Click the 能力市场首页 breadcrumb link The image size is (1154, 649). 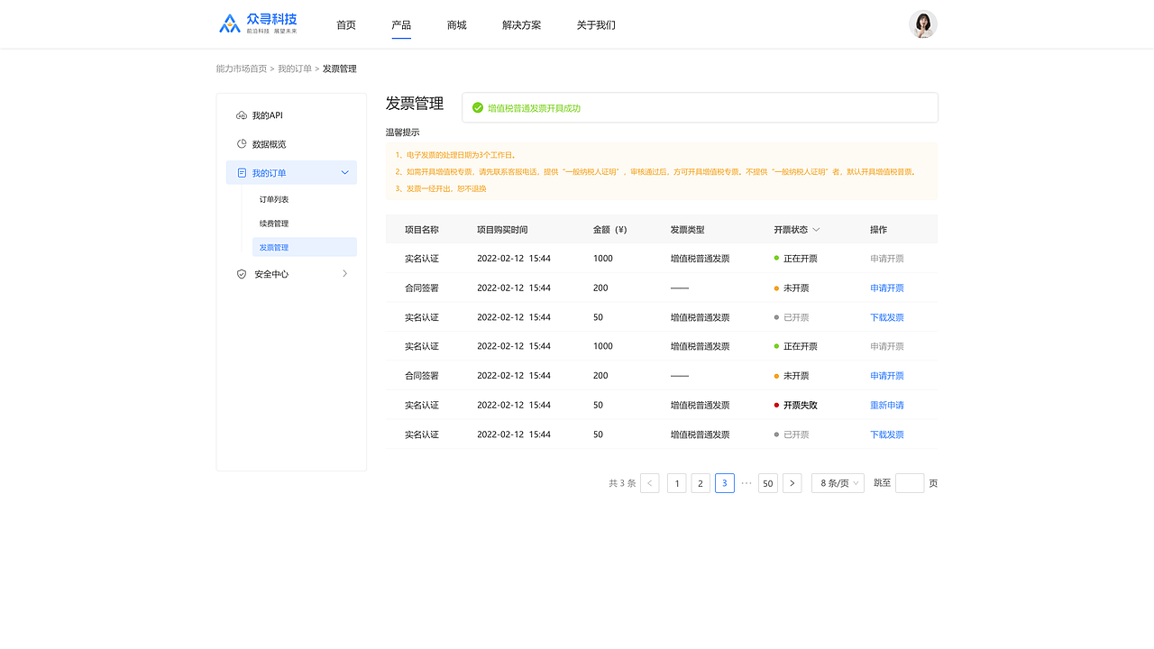[x=241, y=68]
